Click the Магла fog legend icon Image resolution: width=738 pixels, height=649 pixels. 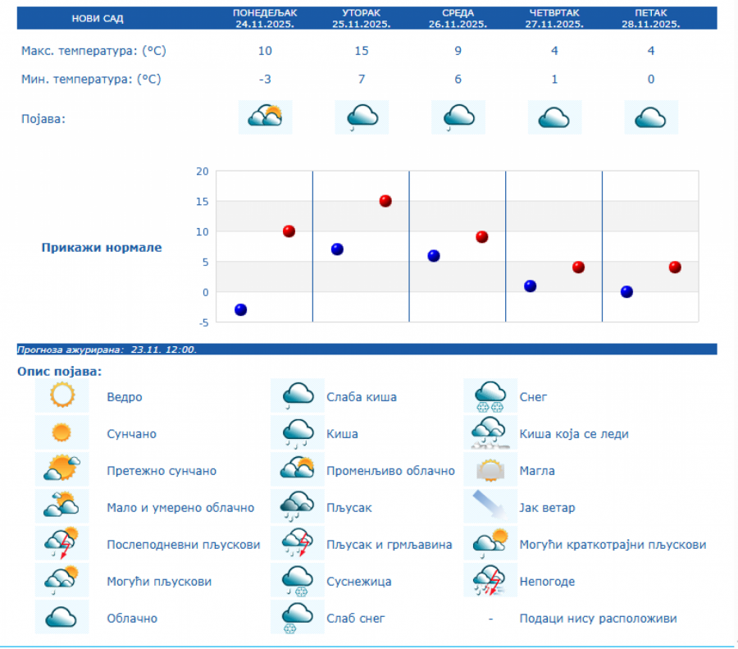point(490,471)
